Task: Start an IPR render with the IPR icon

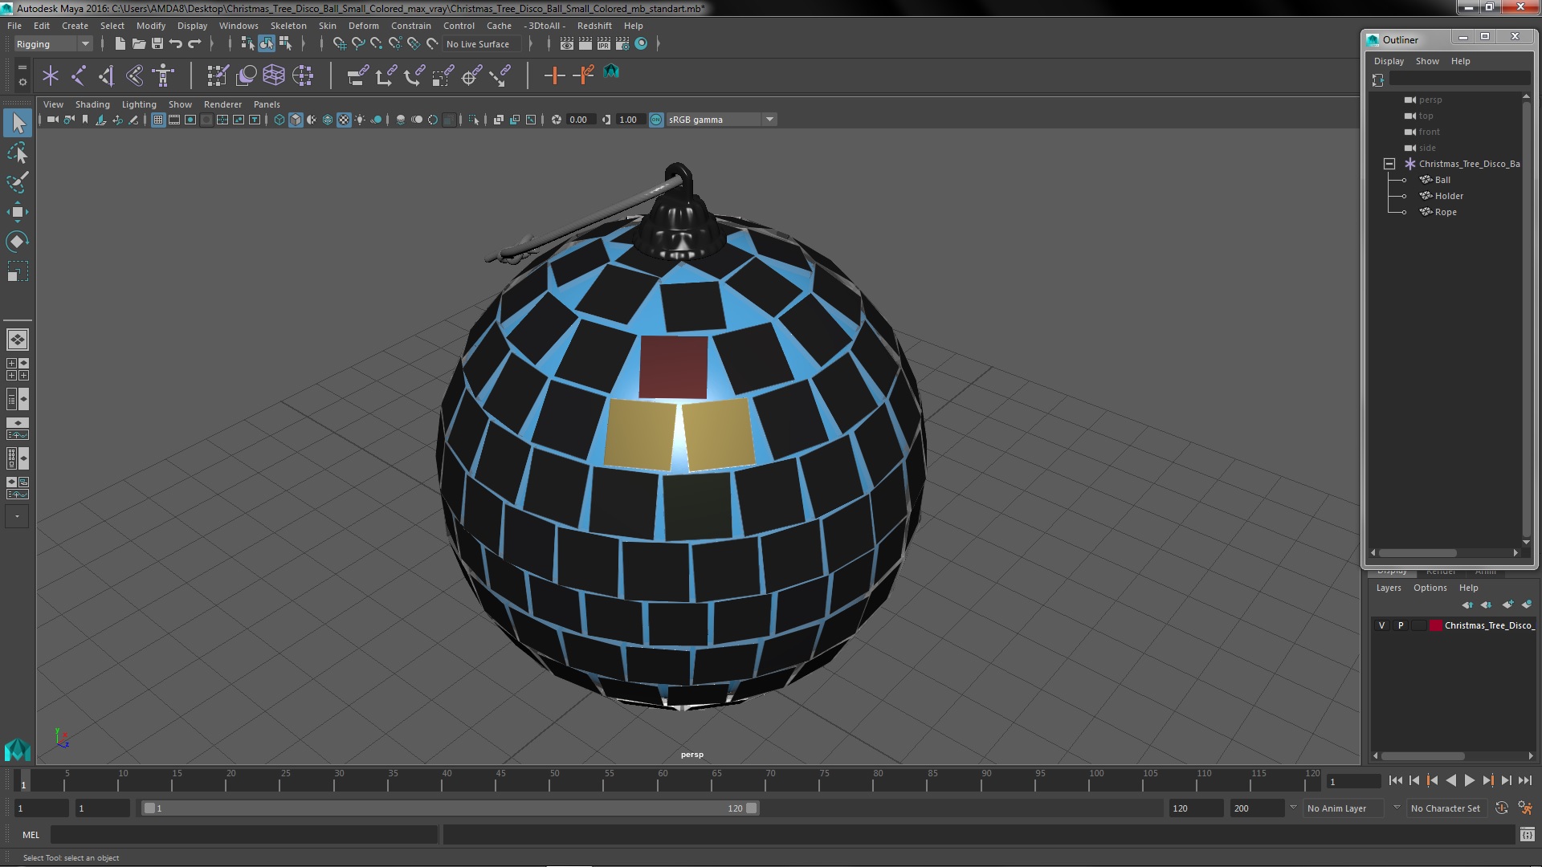Action: (x=603, y=44)
